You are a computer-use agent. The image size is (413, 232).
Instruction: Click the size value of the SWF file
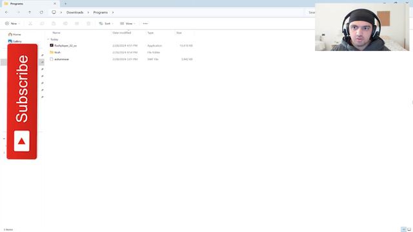(186, 59)
